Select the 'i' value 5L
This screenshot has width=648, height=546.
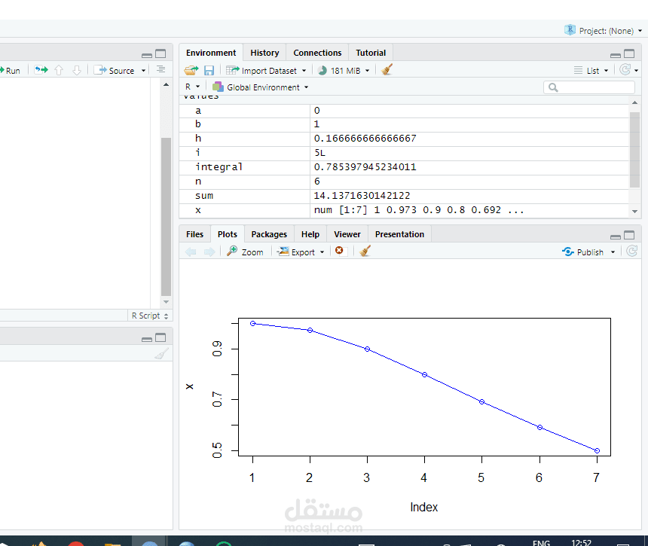(320, 153)
